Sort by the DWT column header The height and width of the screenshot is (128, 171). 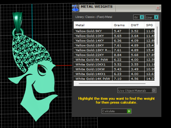click(136, 25)
